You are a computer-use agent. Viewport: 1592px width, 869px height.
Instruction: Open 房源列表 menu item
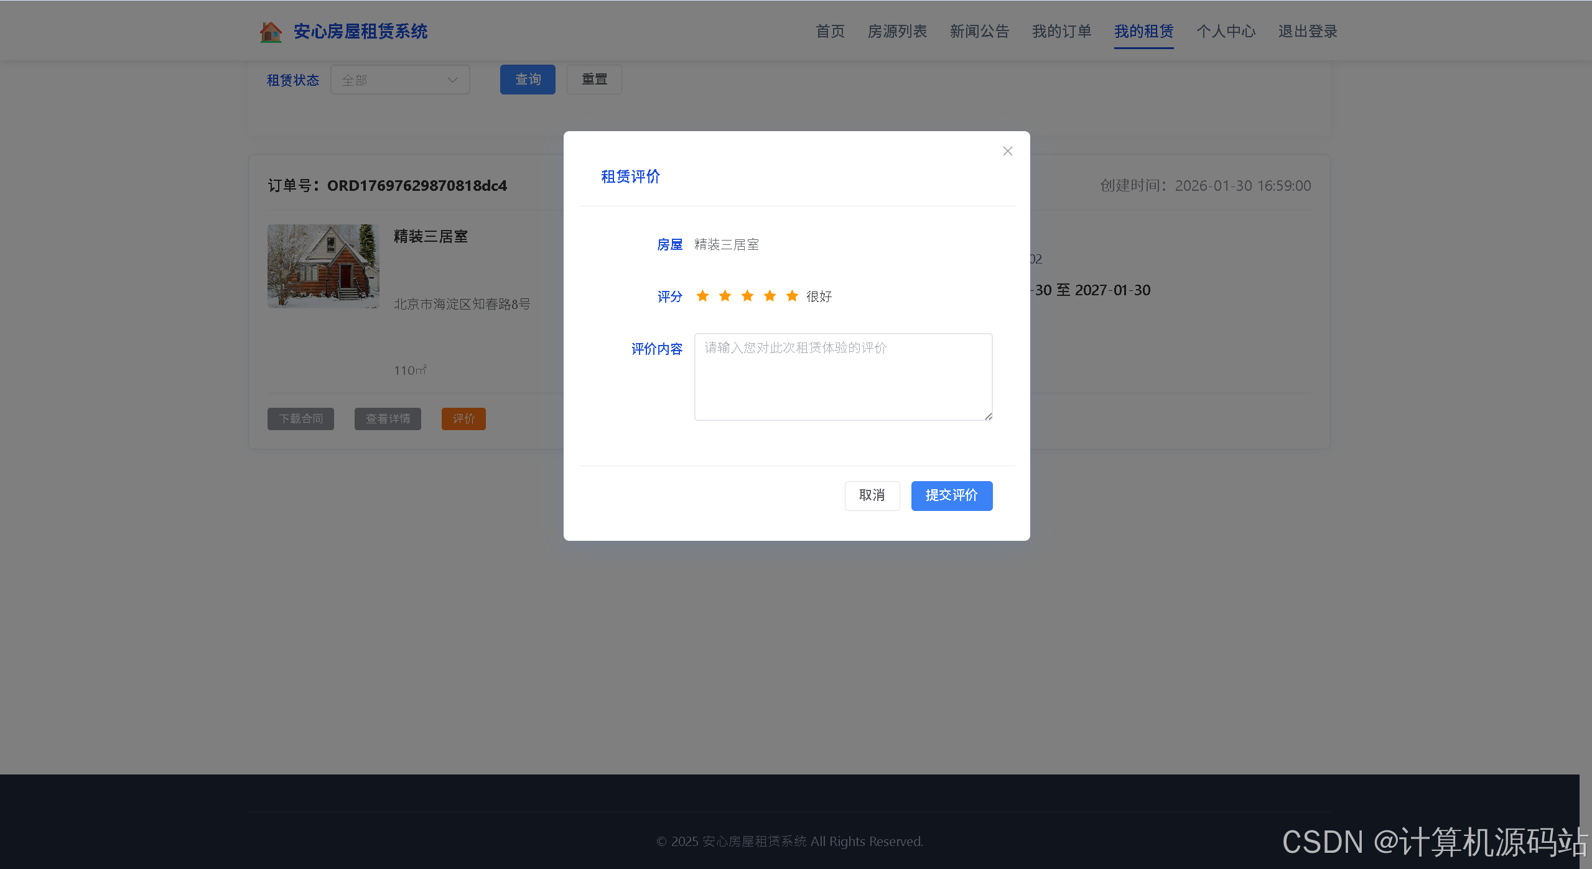coord(896,32)
